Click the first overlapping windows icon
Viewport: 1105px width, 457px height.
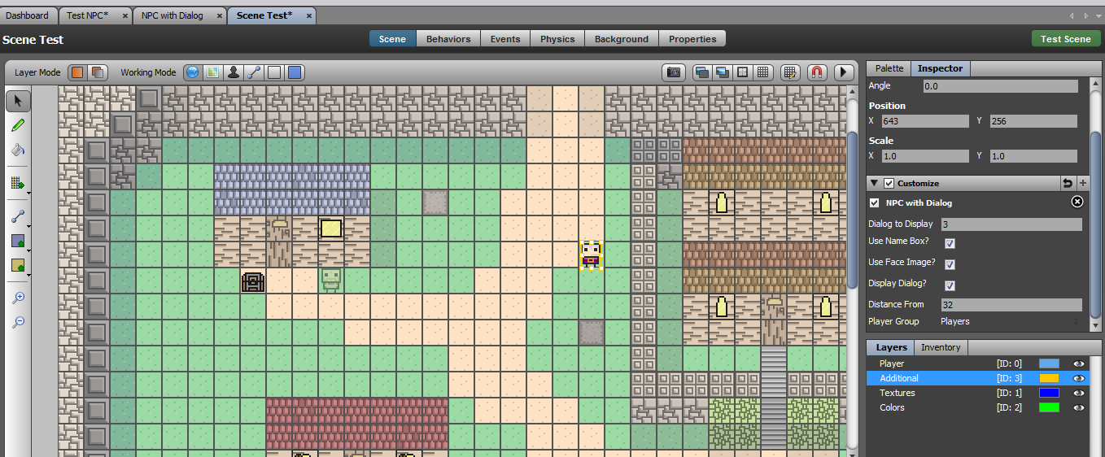[702, 72]
